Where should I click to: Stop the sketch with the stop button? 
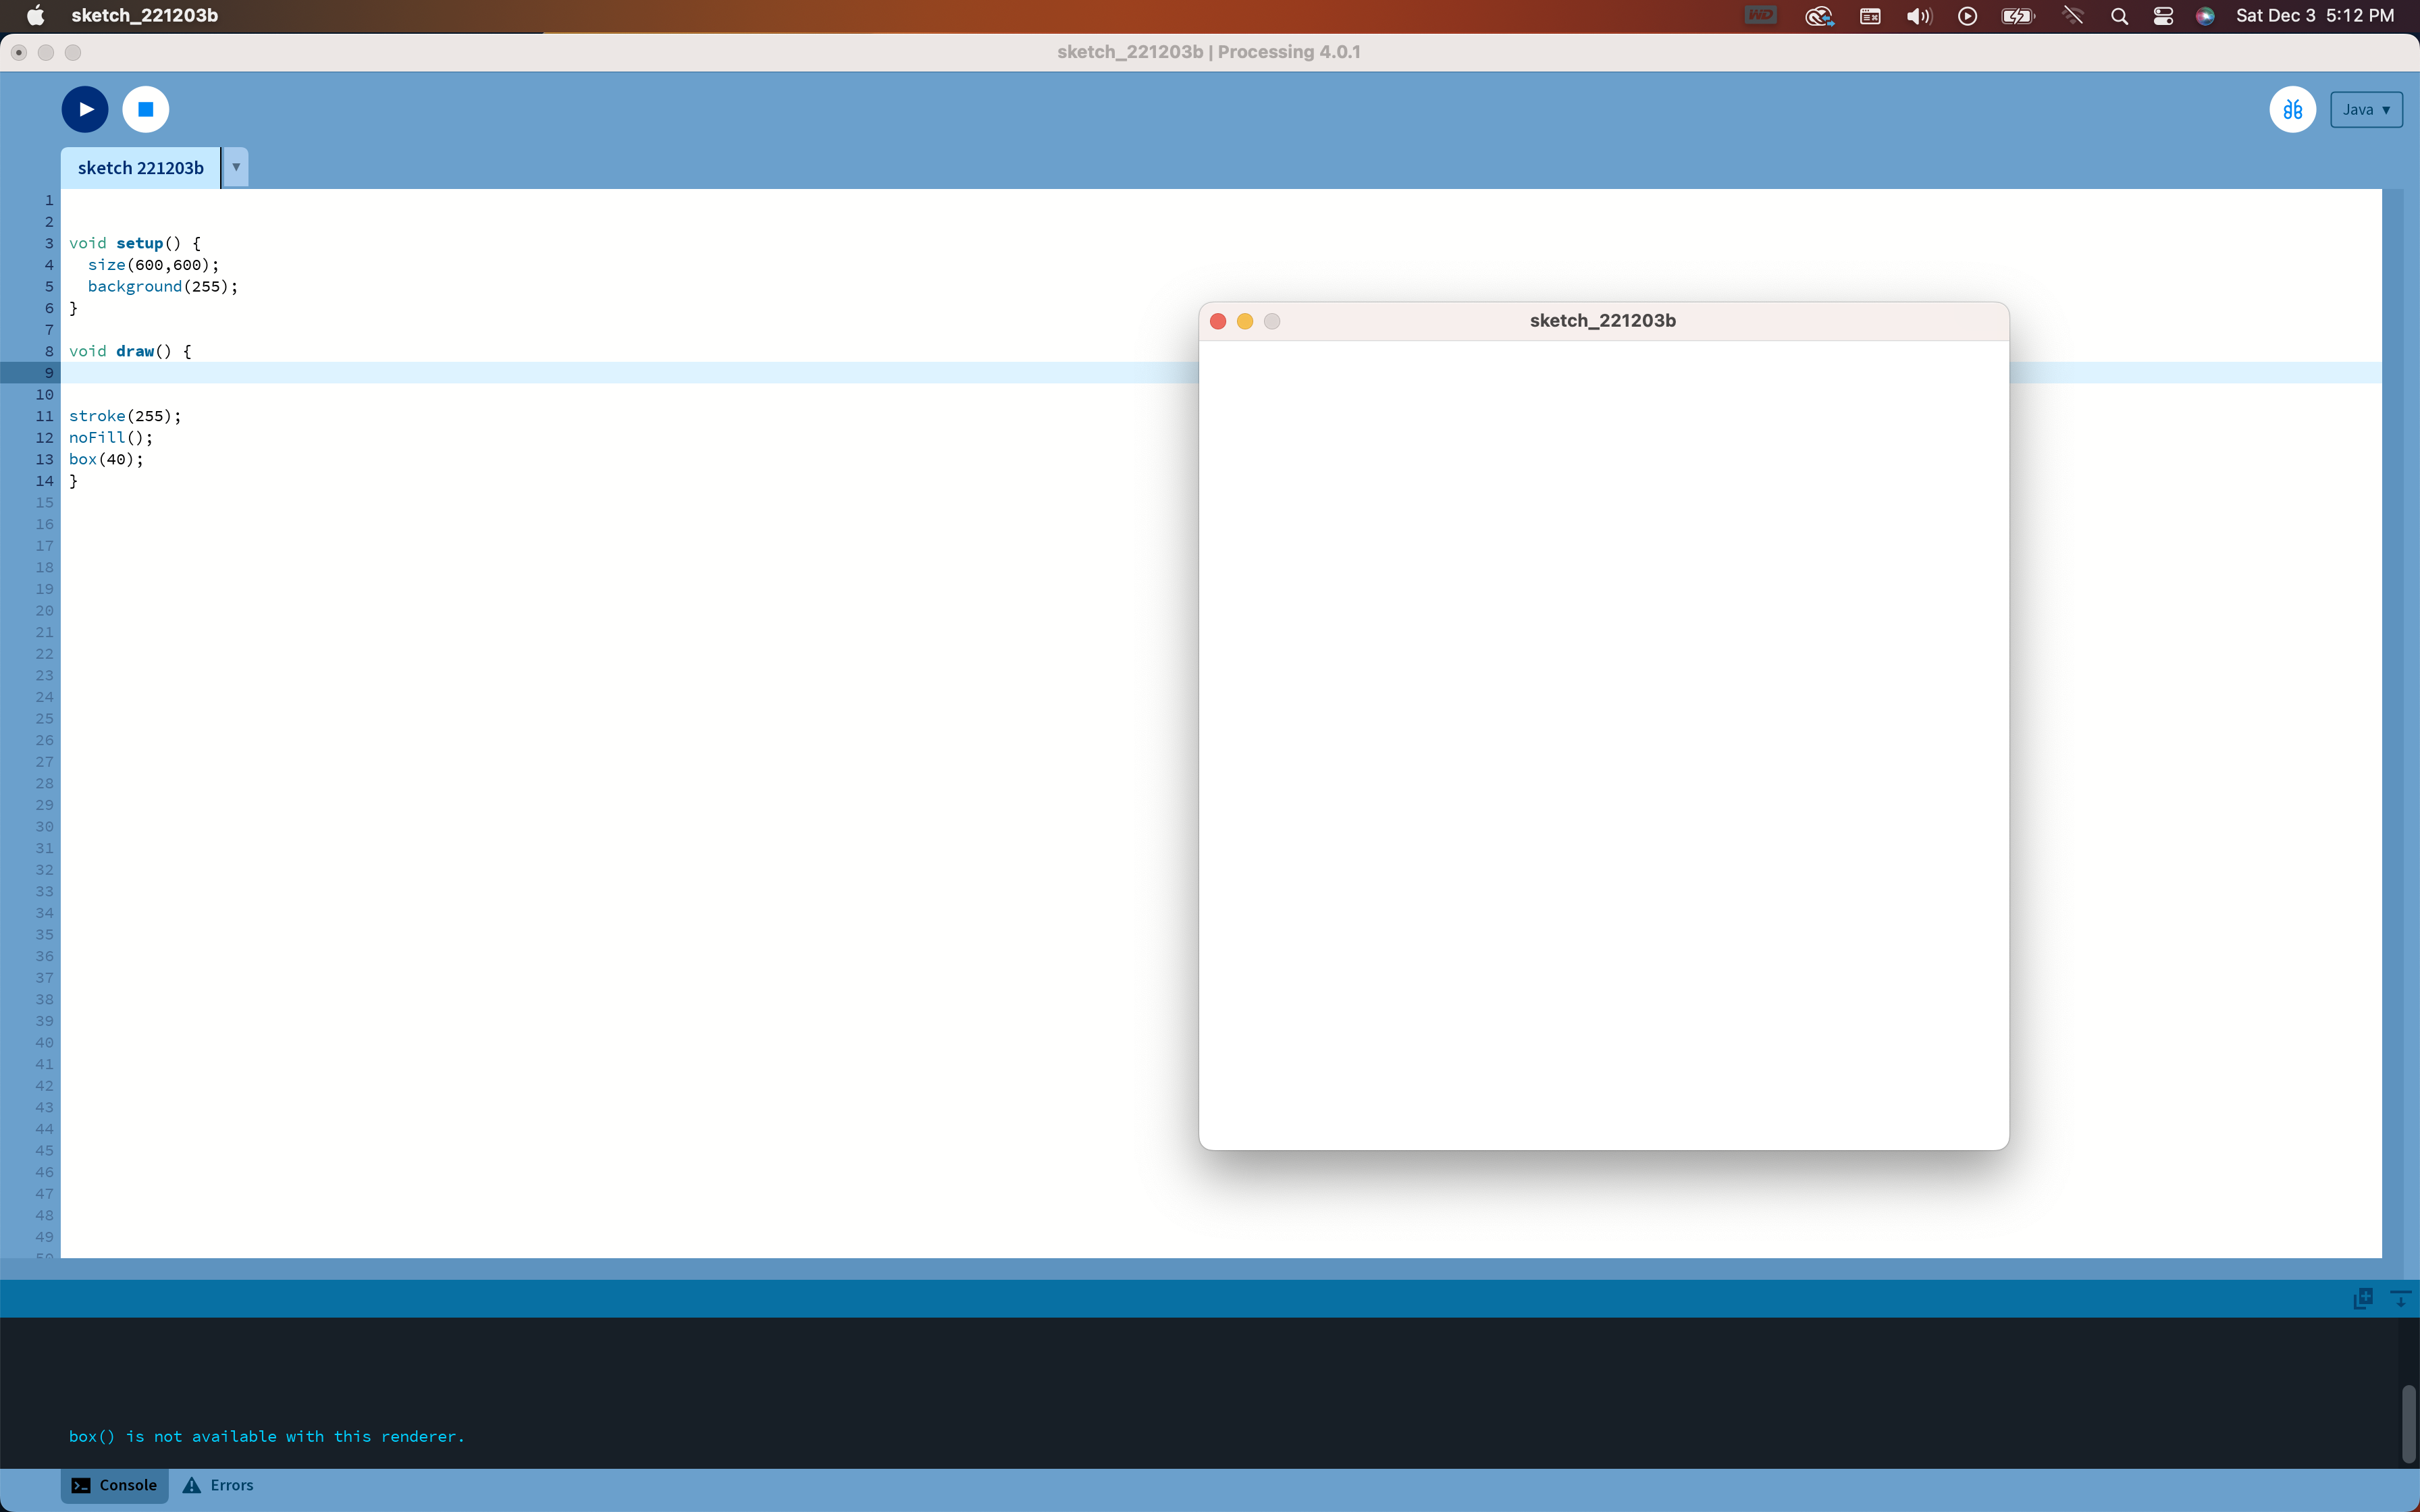(145, 109)
